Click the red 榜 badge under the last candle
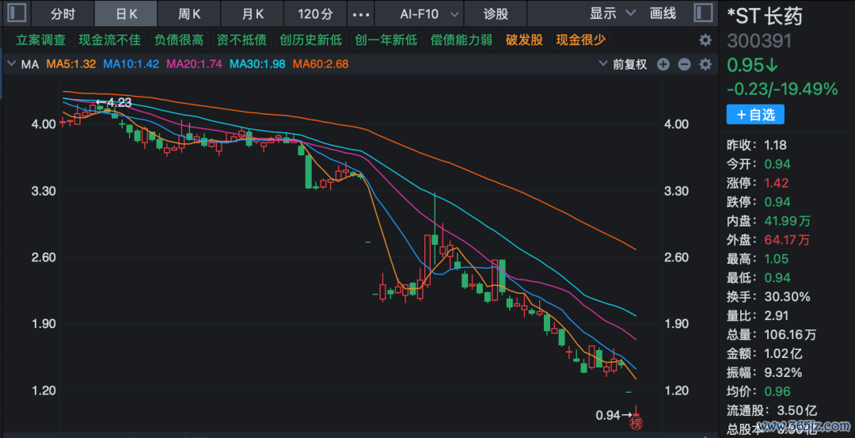 pyautogui.click(x=635, y=424)
